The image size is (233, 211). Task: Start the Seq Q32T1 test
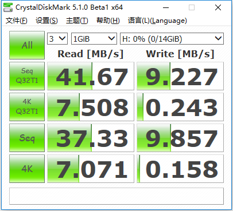(x=27, y=76)
